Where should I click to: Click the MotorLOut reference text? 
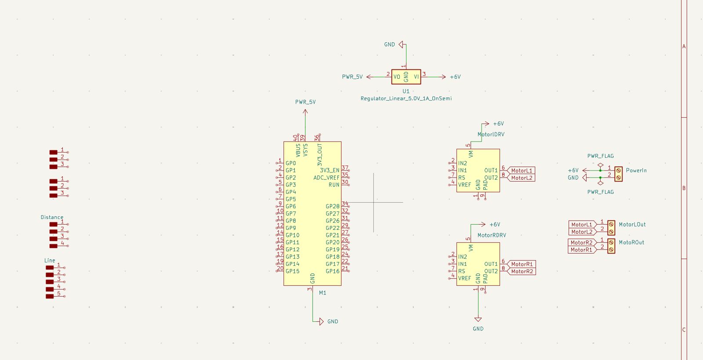click(632, 225)
